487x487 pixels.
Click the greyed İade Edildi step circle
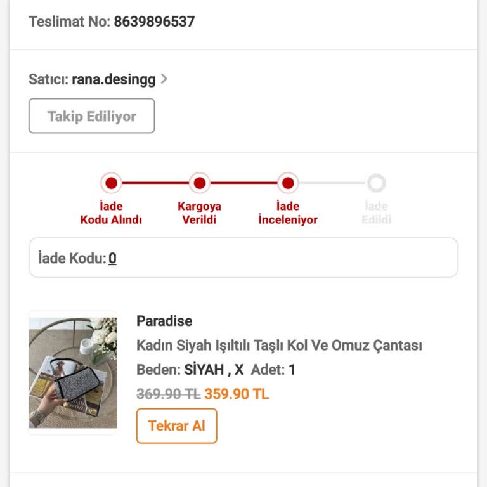pyautogui.click(x=377, y=183)
